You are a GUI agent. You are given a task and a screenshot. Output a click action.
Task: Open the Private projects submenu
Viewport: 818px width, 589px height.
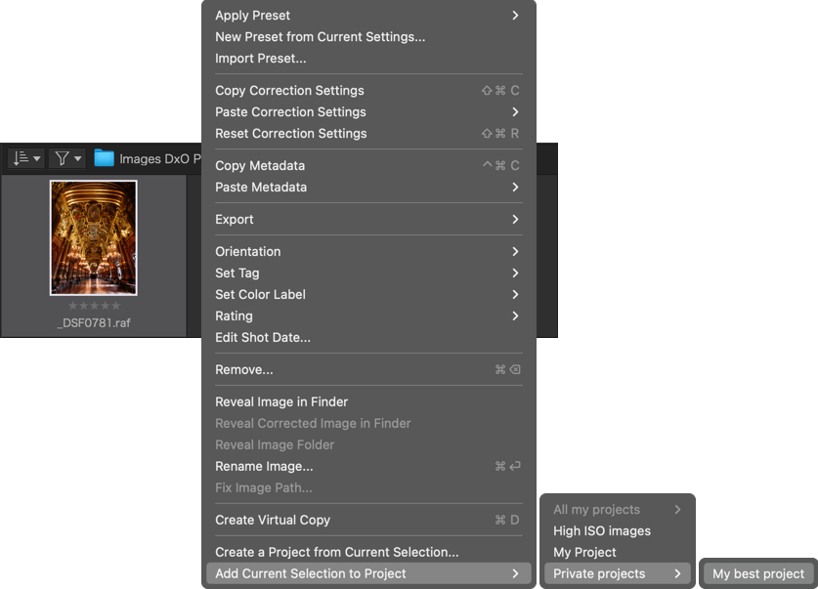[617, 573]
